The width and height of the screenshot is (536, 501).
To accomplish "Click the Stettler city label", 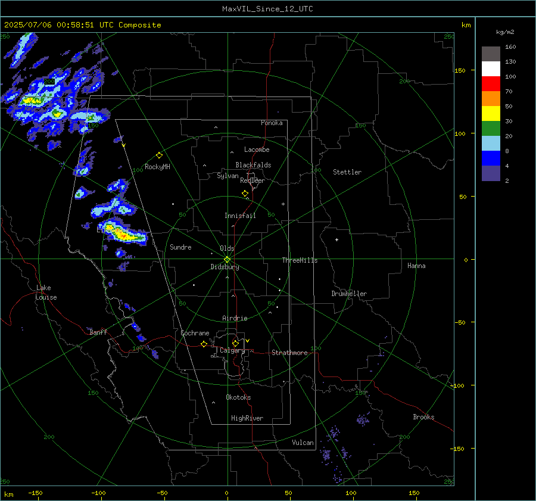I will tap(347, 172).
